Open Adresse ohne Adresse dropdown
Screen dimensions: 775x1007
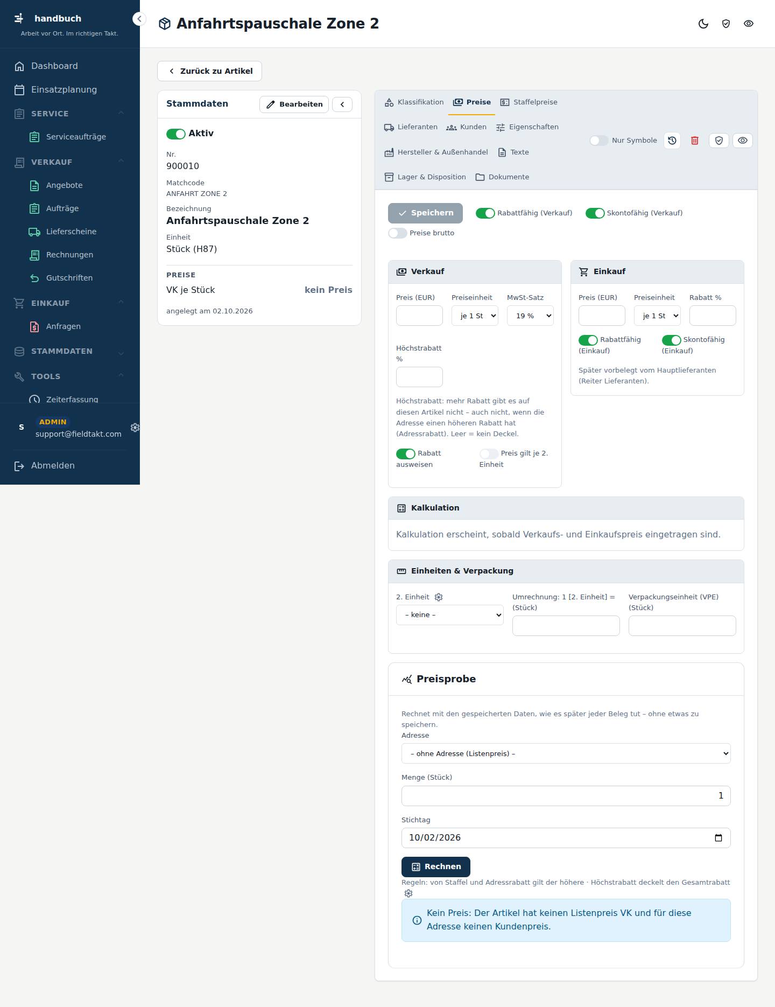[x=566, y=753]
